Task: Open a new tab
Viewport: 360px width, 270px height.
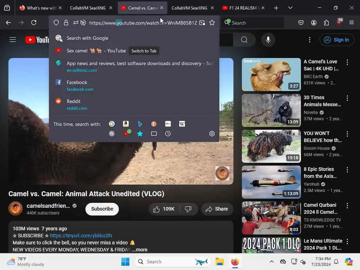Action: [x=276, y=8]
